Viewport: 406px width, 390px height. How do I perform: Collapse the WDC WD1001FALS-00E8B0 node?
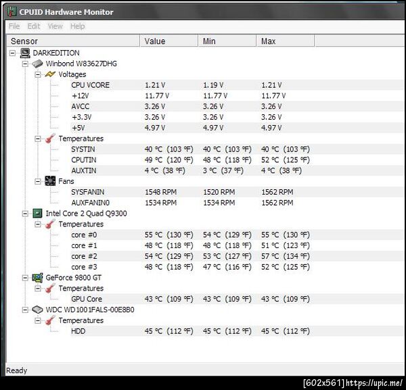25,310
